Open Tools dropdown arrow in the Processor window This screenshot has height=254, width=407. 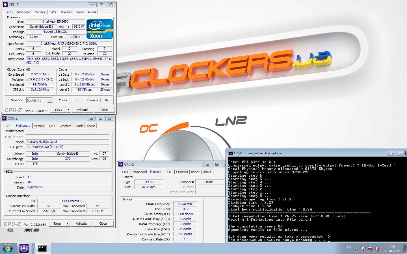tap(68, 110)
